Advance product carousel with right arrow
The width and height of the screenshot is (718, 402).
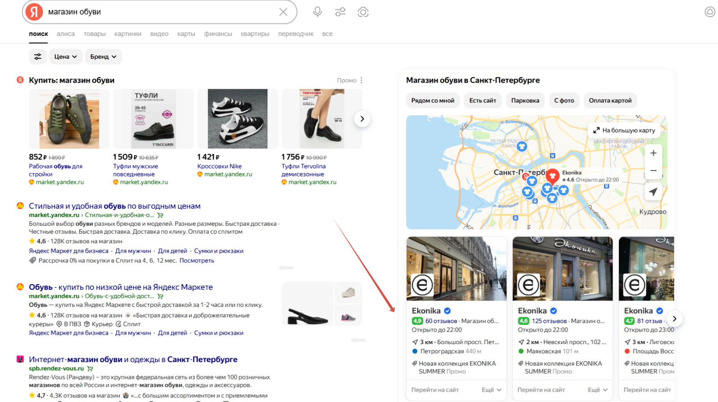click(x=362, y=119)
